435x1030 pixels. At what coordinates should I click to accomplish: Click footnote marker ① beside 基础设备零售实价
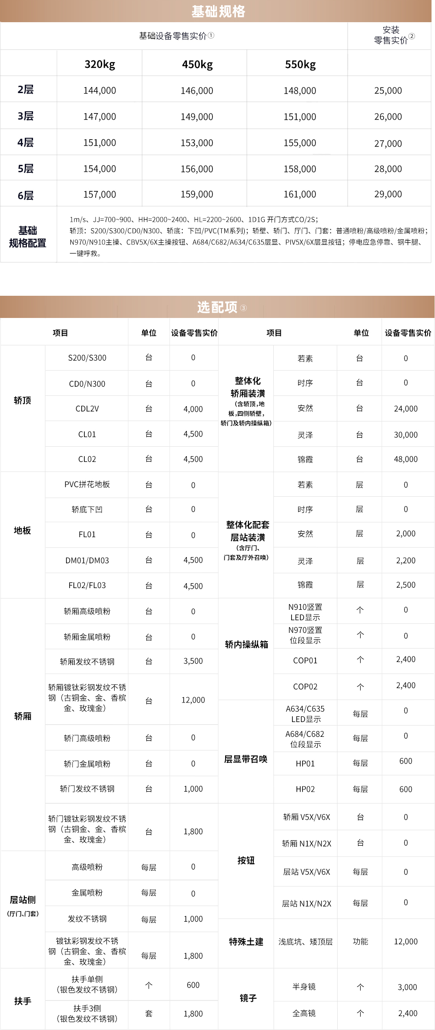coord(211,36)
